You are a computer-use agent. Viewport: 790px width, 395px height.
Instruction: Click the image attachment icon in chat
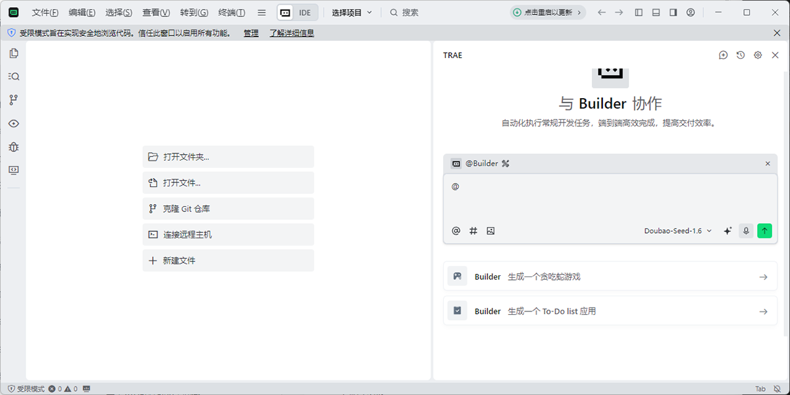490,231
